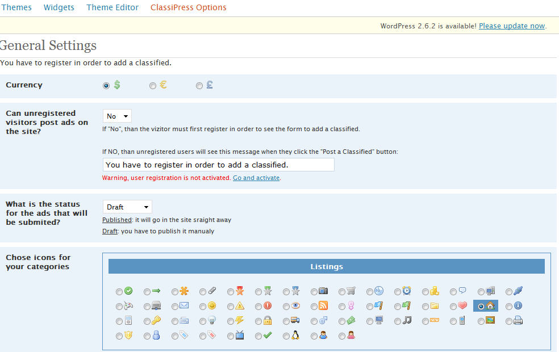Select the yellow warning triangle icon
Screen dimensions: 559x352
coord(240,305)
